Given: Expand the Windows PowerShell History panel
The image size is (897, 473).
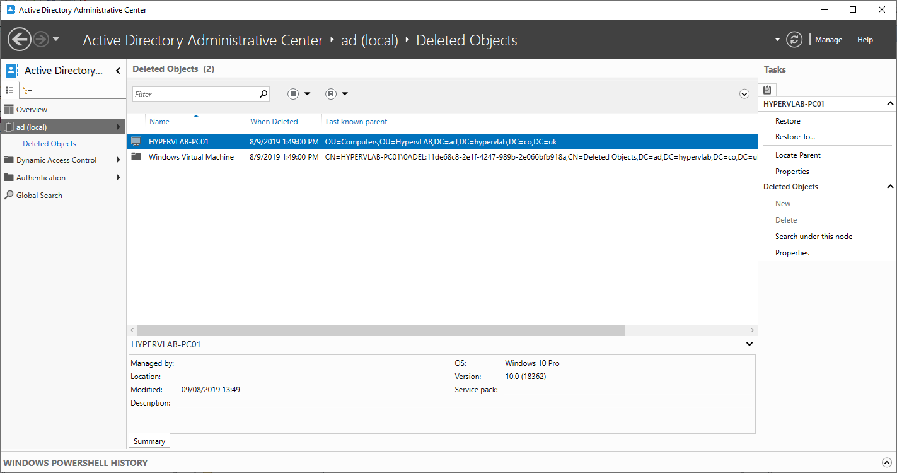Looking at the screenshot, I should point(888,462).
